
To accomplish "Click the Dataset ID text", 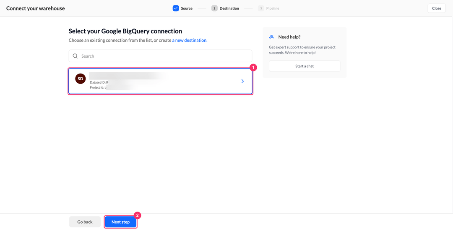I will 99,82.
